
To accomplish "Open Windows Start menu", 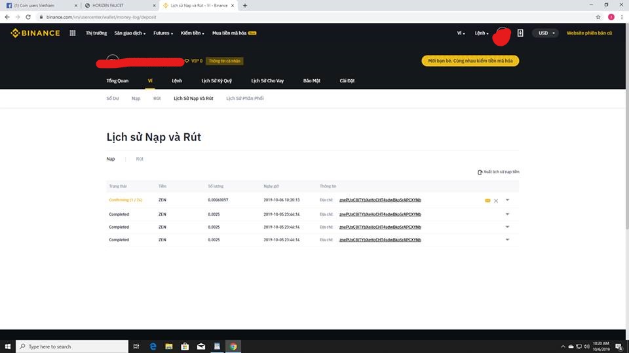I will (x=8, y=346).
